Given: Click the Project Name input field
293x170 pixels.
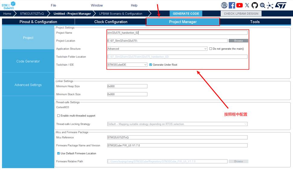Looking at the screenshot, I should (x=177, y=33).
